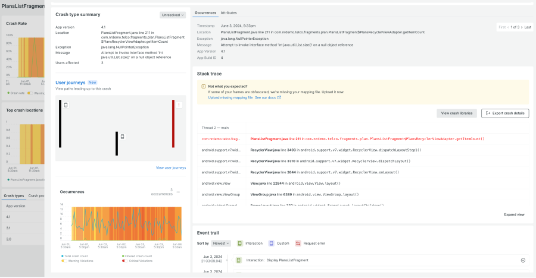The image size is (536, 278).
Task: Click the View user journeys link
Action: point(170,168)
